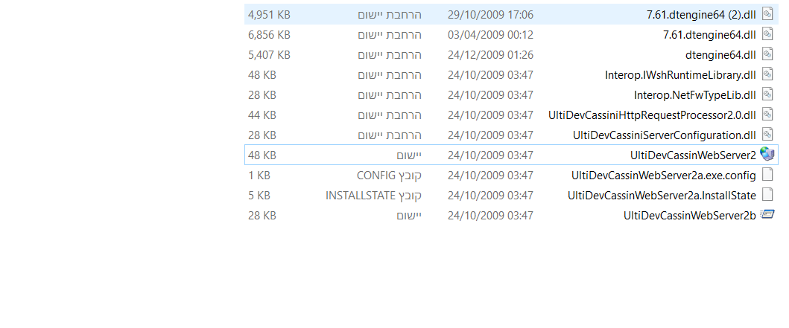
Task: Click the 7.61.dtengine64 (2).dll file icon
Action: 767,14
